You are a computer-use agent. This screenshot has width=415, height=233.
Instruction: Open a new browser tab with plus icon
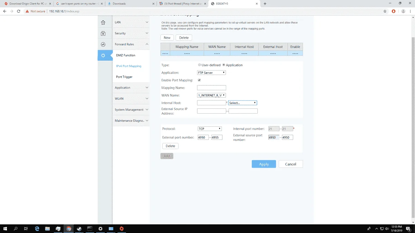point(265,3)
